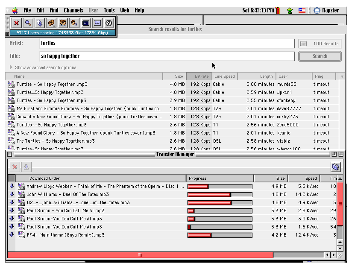Open the Apple menu
The height and width of the screenshot is (269, 352).
click(x=15, y=11)
